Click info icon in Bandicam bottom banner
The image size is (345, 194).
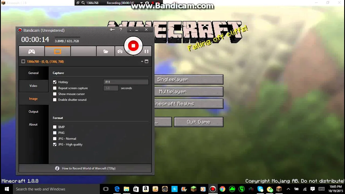(x=57, y=168)
